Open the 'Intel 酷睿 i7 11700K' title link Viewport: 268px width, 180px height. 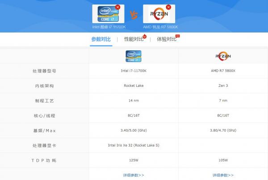pyautogui.click(x=109, y=27)
